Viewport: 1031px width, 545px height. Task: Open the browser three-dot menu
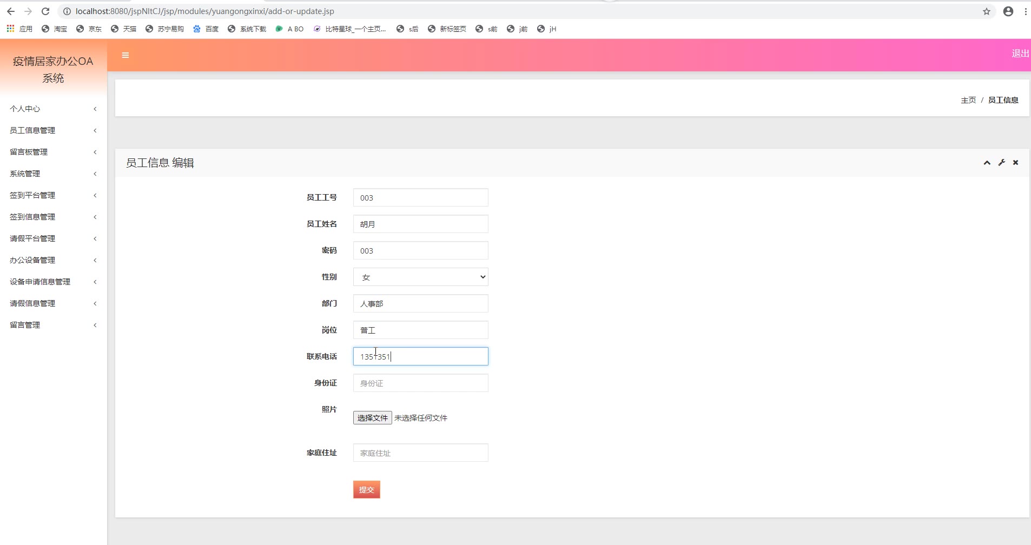tap(1026, 11)
